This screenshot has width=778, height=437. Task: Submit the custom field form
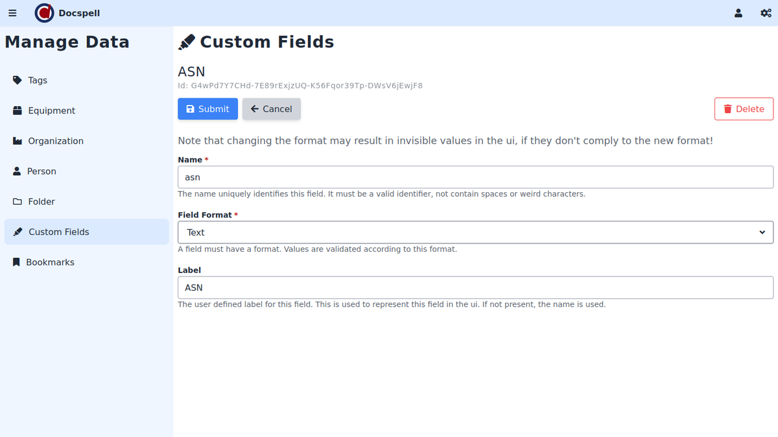[207, 109]
